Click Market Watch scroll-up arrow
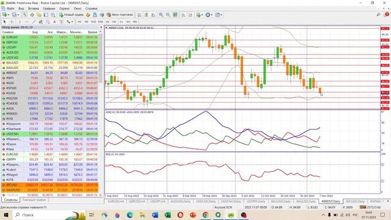The image size is (391, 220). [101, 32]
